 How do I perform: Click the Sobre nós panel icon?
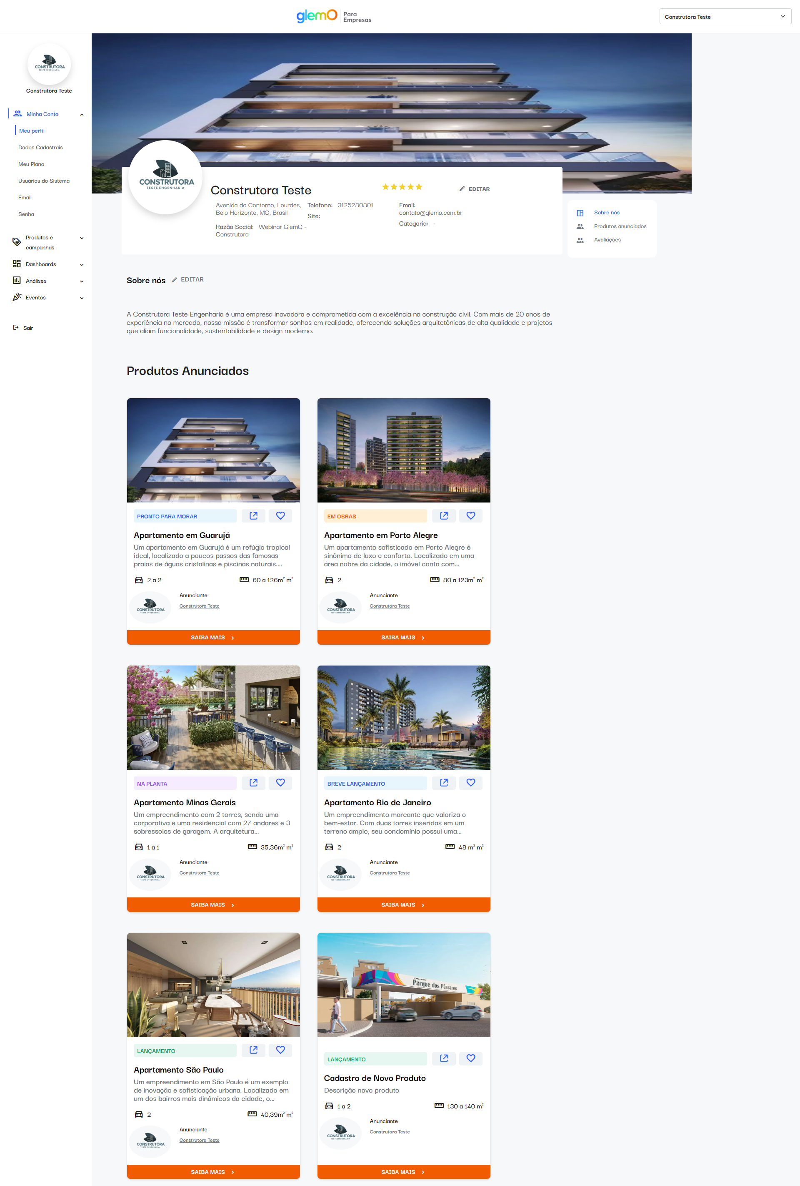pos(580,213)
